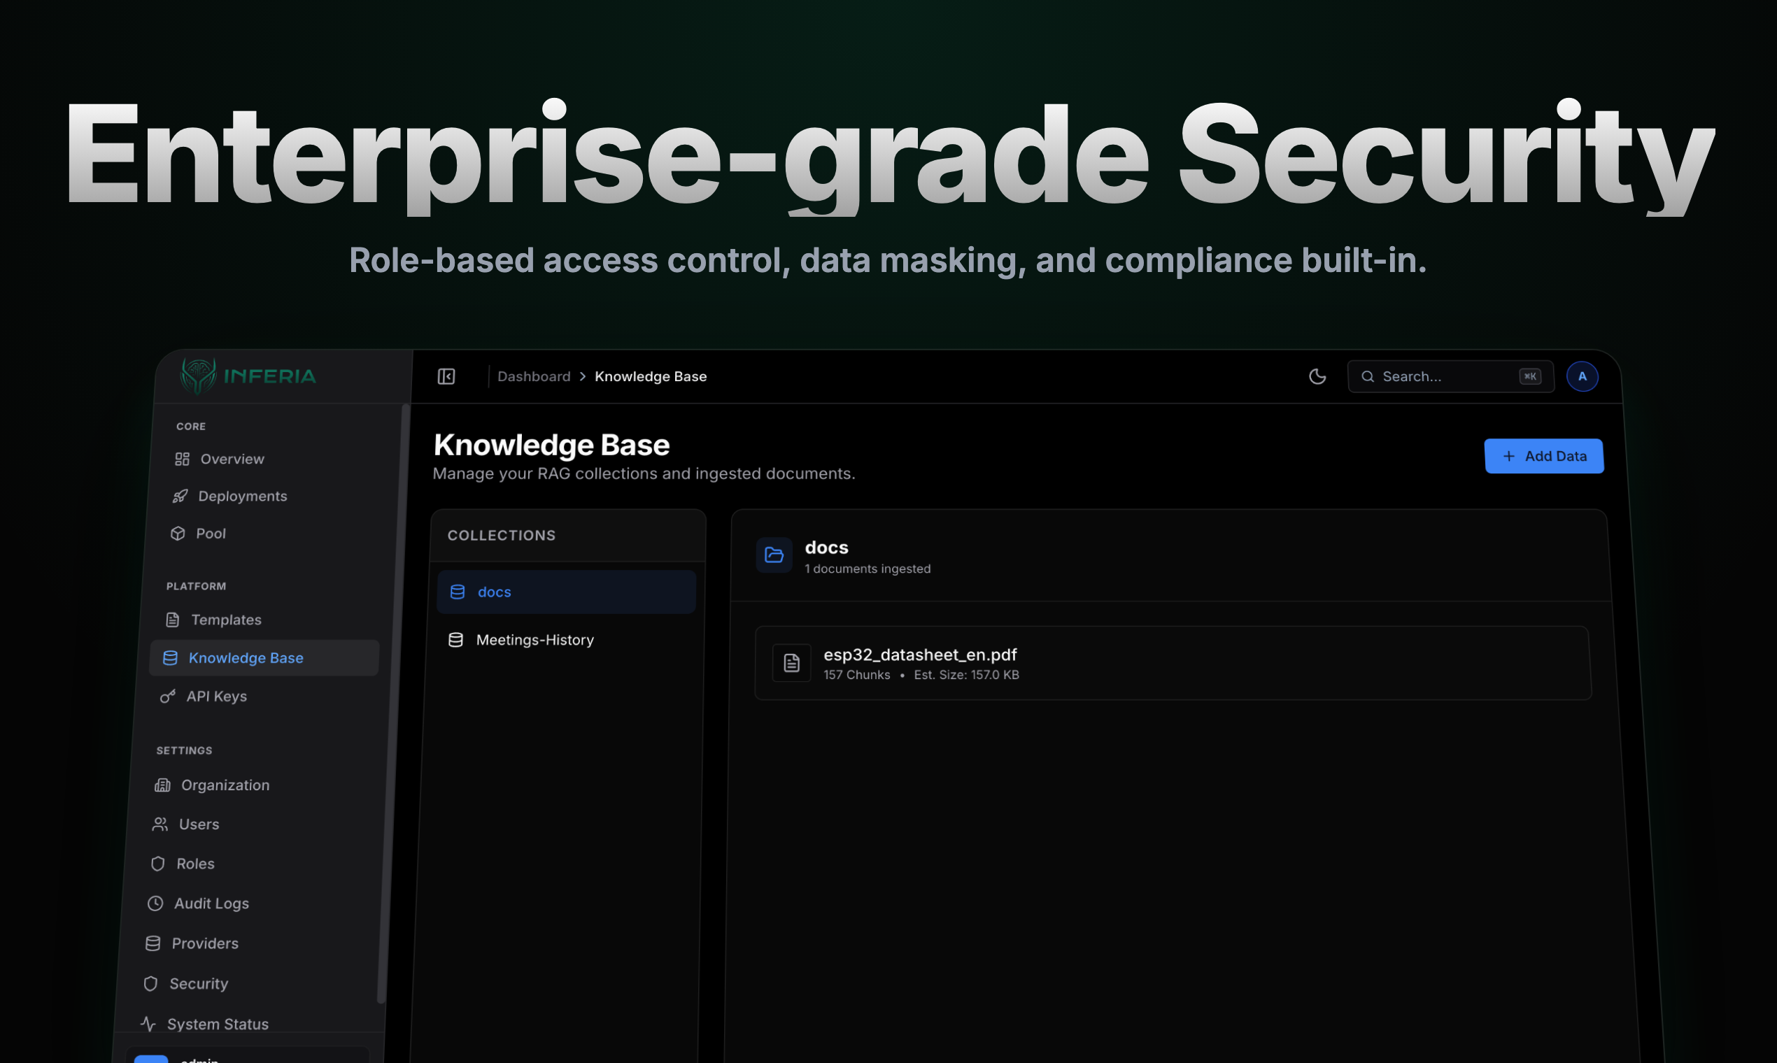Screen dimensions: 1777x1063
Task: Click the Audit Logs clock icon
Action: 155,904
